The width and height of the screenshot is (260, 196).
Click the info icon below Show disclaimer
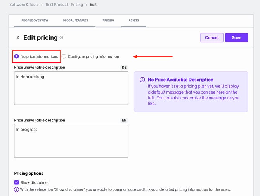(x=16, y=189)
